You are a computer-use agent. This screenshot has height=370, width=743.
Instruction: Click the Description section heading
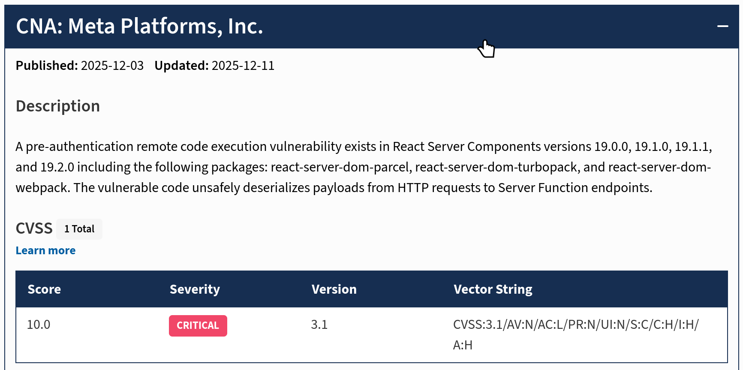click(58, 106)
